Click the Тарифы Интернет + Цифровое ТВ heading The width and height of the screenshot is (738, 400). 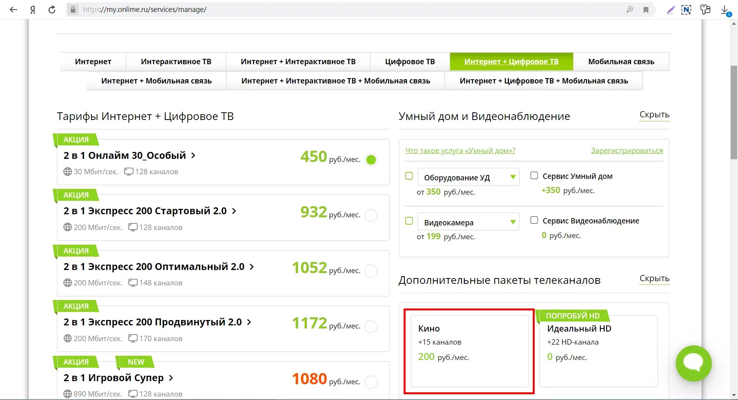(145, 116)
